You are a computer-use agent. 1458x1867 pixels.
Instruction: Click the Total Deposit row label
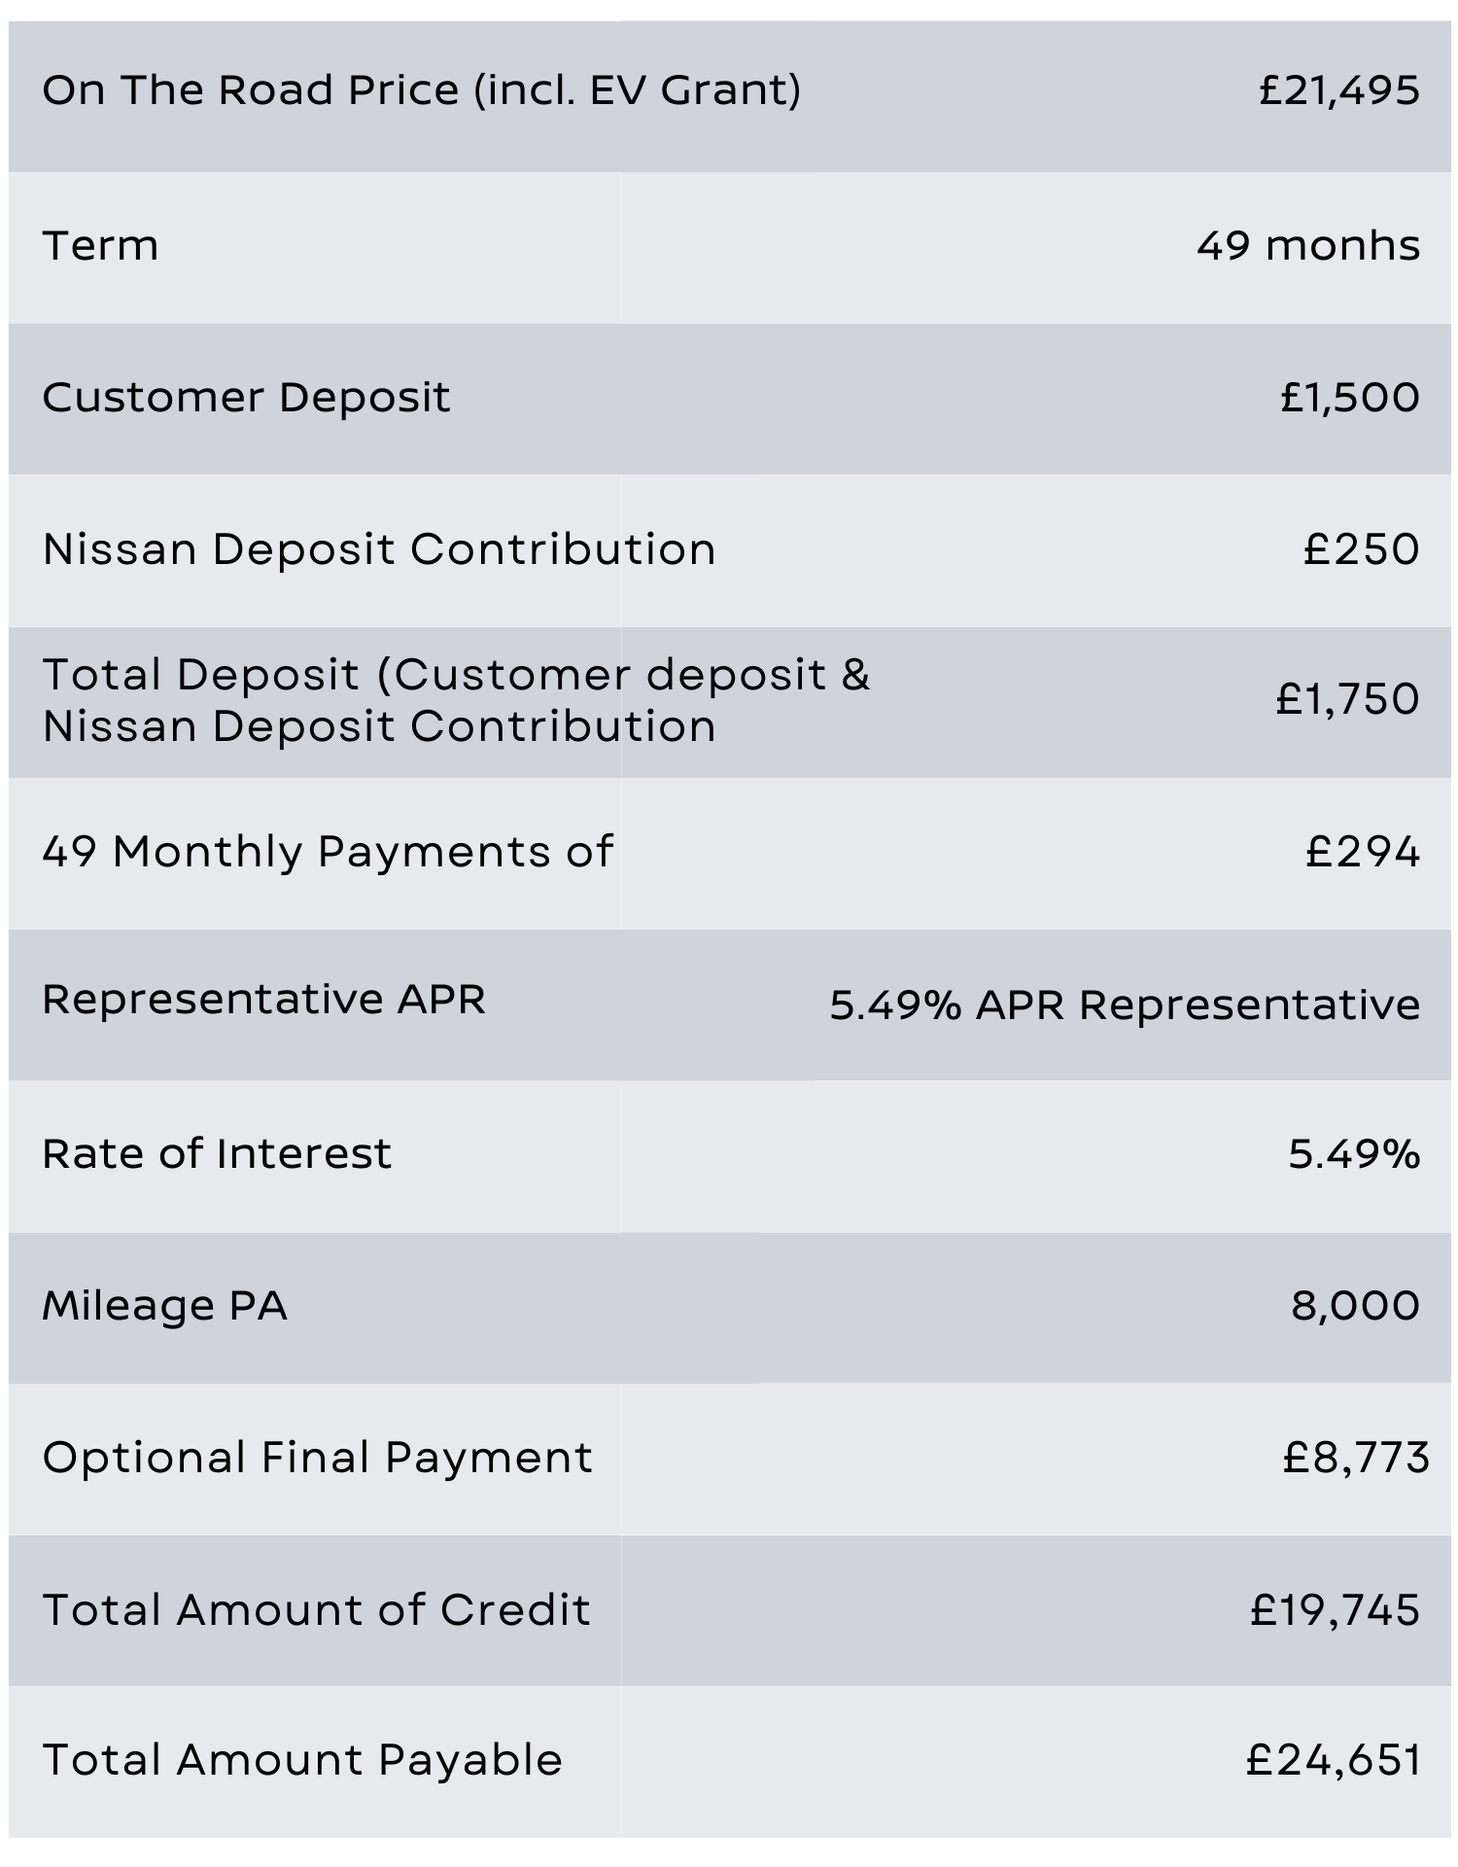(455, 700)
